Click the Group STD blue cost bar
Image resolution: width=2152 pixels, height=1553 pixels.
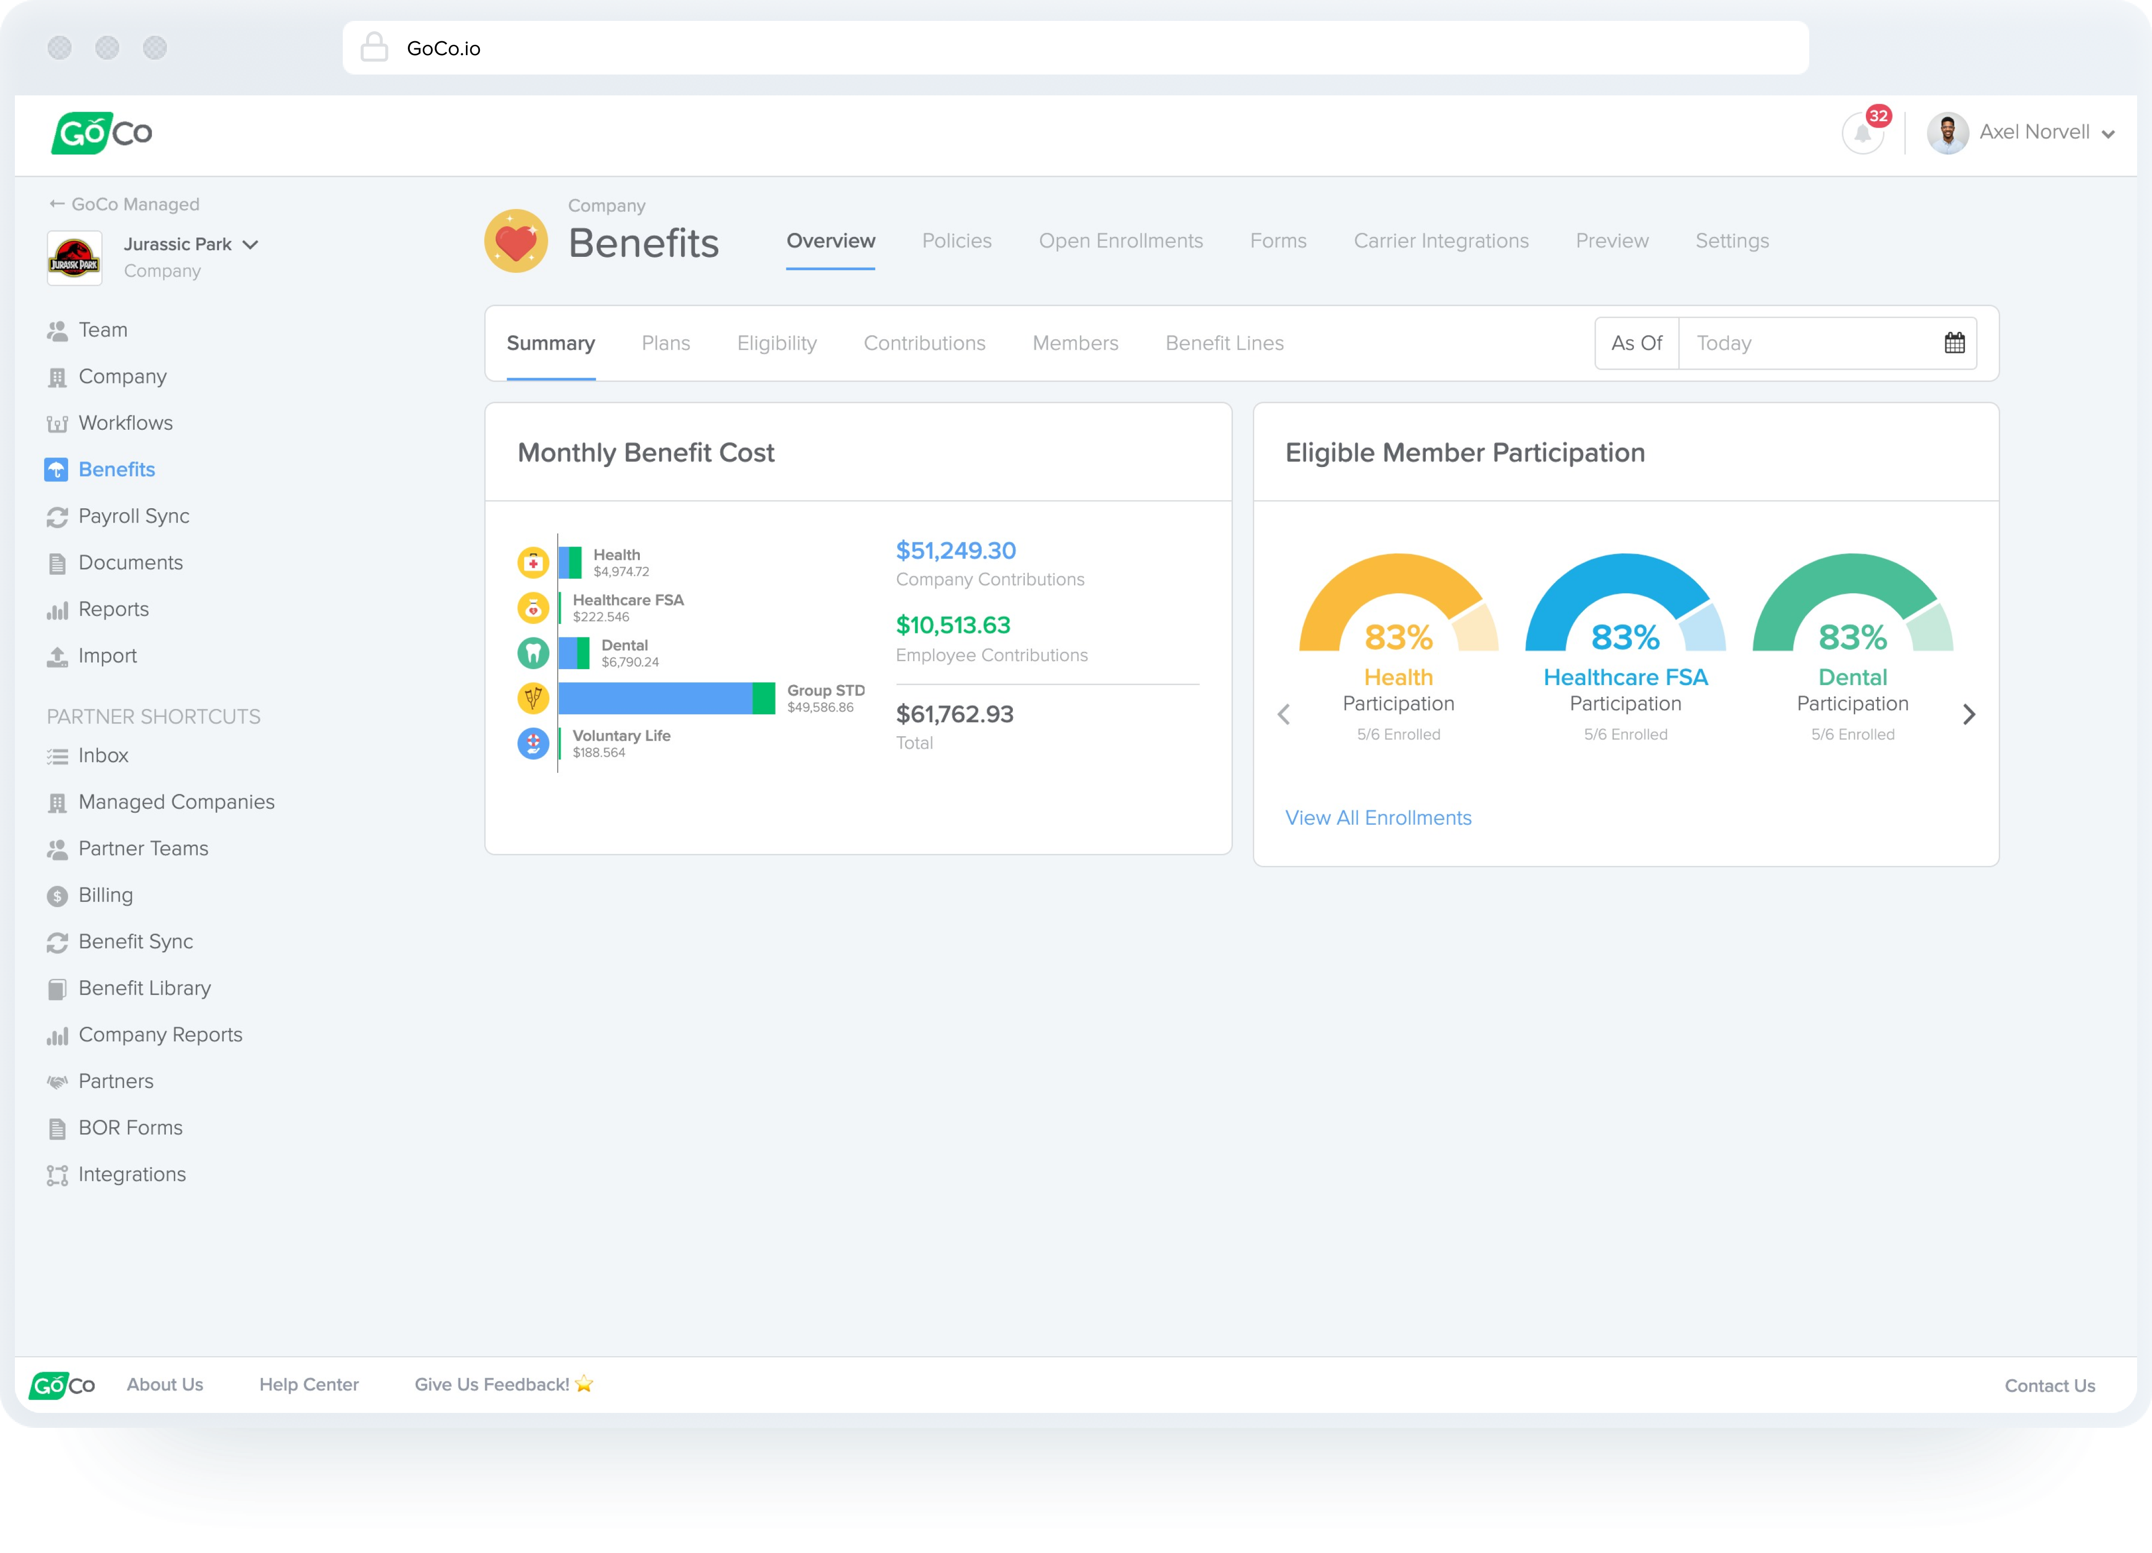[x=655, y=698]
